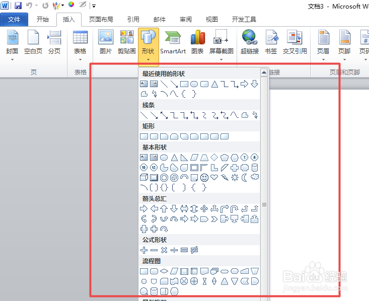Viewport: 369px width, 301px height.
Task: Select the diamond shape in 基本形状
Action: pos(214,157)
